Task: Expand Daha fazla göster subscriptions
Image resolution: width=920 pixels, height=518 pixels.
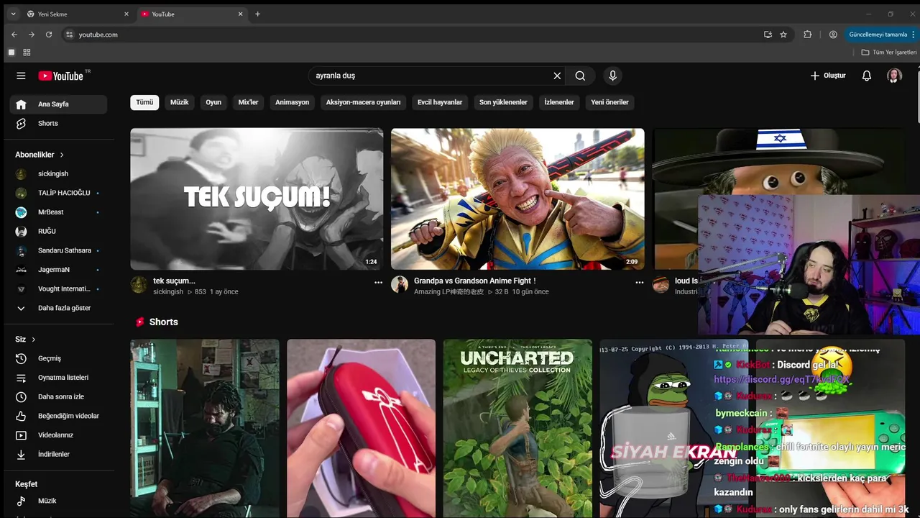Action: 58,308
